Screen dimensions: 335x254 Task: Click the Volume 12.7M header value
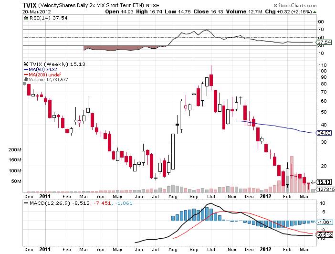244,12
